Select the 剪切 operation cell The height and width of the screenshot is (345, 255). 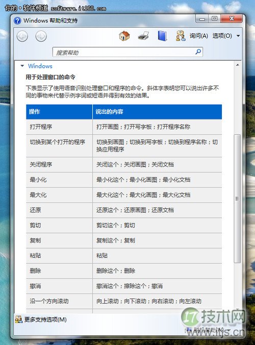tap(59, 226)
